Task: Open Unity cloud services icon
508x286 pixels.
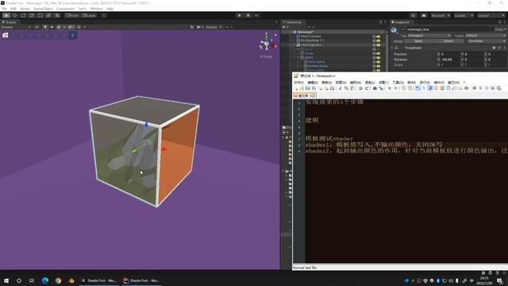Action: point(424,16)
